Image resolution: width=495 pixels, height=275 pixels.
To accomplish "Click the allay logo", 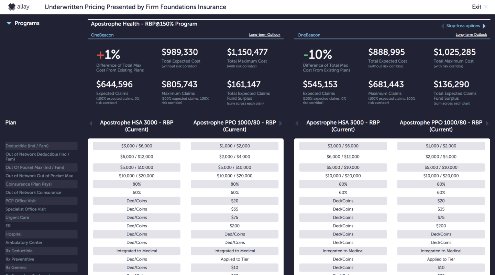I will 19,7.
